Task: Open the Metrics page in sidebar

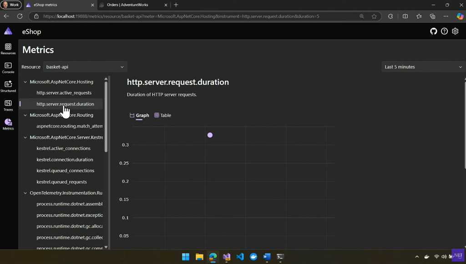Action: tap(8, 125)
